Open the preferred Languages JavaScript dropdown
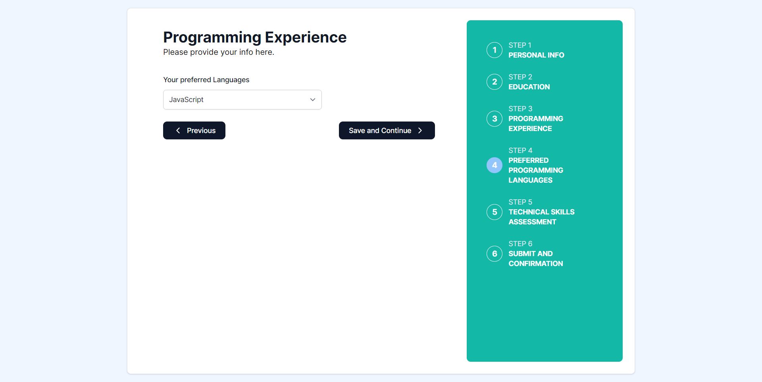This screenshot has height=382, width=762. point(242,100)
